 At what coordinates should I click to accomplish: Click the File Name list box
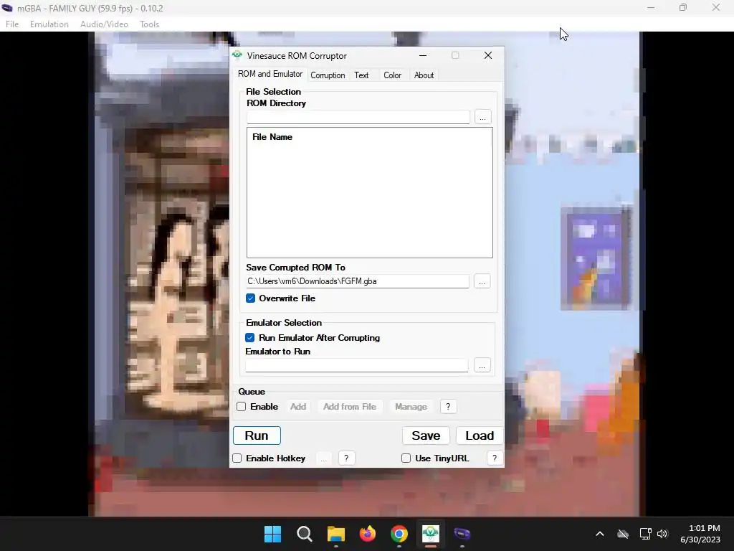pyautogui.click(x=370, y=192)
